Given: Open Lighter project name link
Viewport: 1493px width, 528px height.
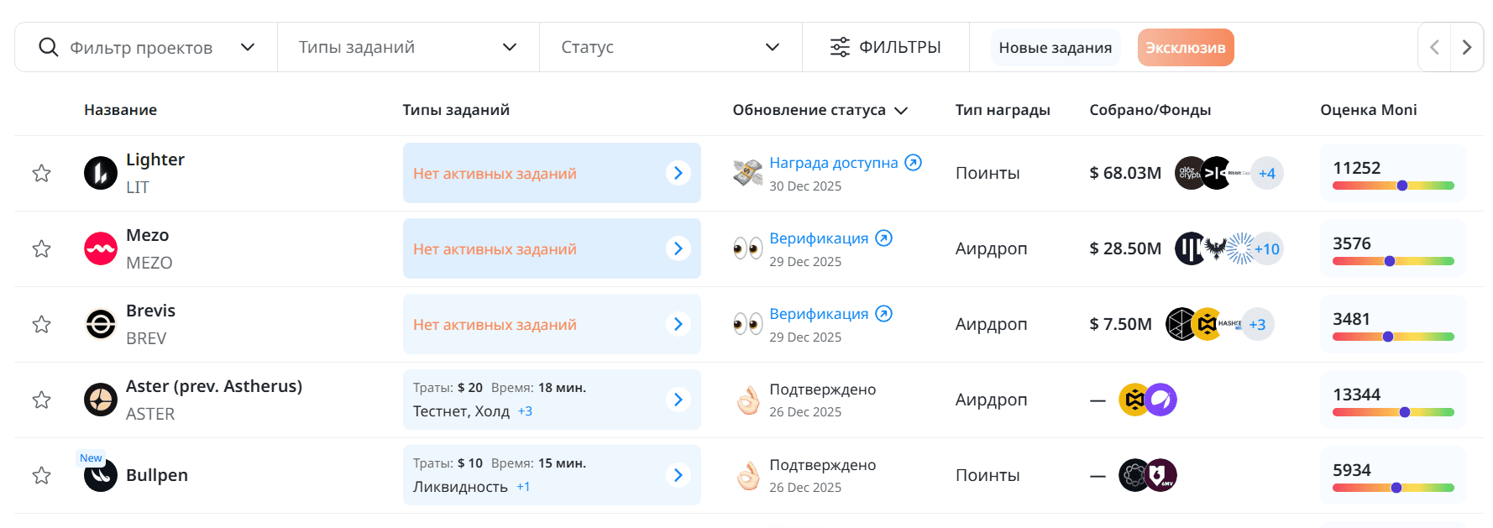Looking at the screenshot, I should click(155, 159).
